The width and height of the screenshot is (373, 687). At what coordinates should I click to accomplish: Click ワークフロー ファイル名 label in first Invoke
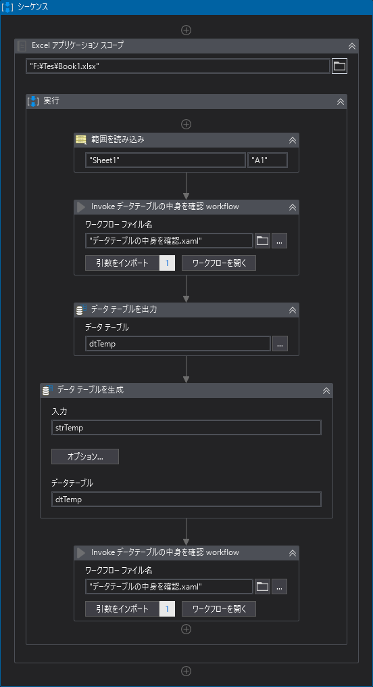click(x=118, y=224)
